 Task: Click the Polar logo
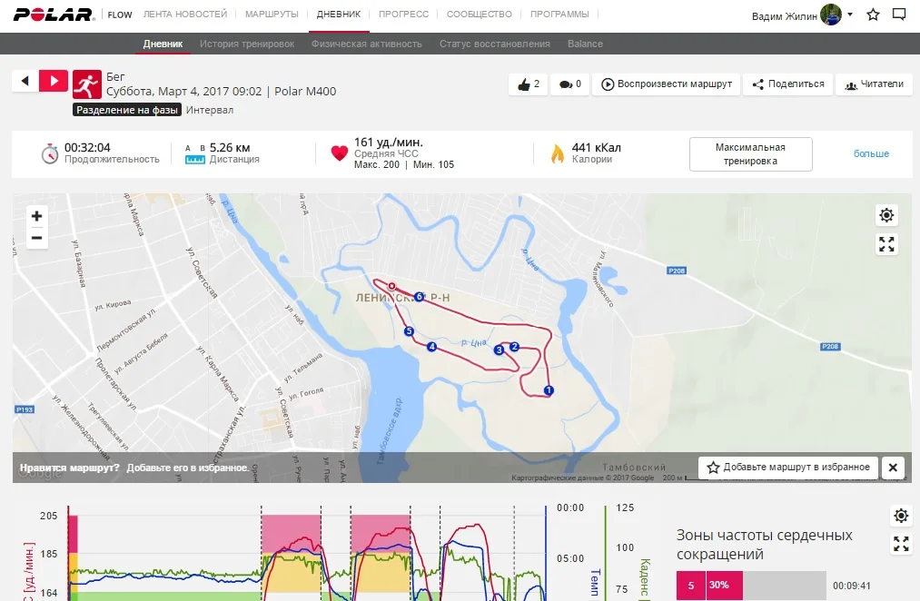pos(54,15)
